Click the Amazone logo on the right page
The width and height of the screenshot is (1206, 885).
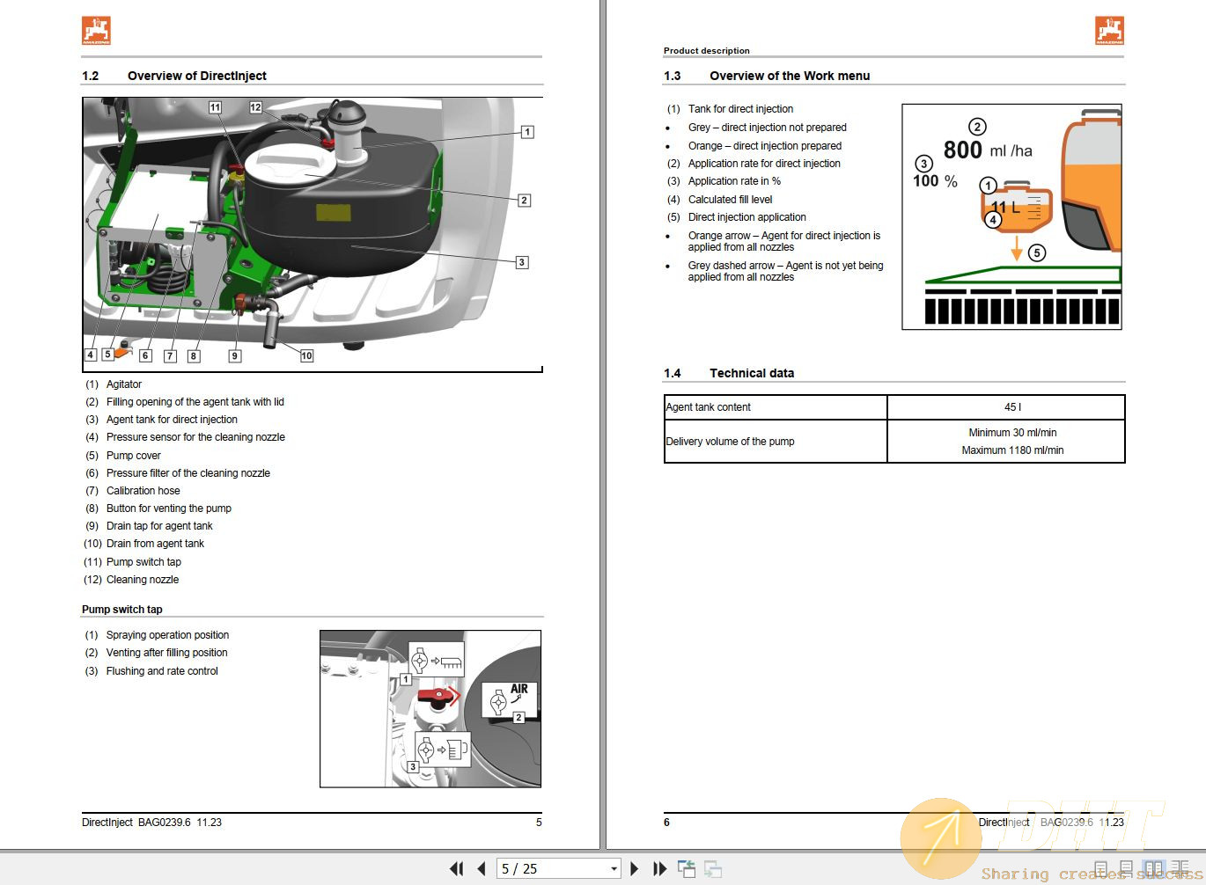click(1110, 30)
